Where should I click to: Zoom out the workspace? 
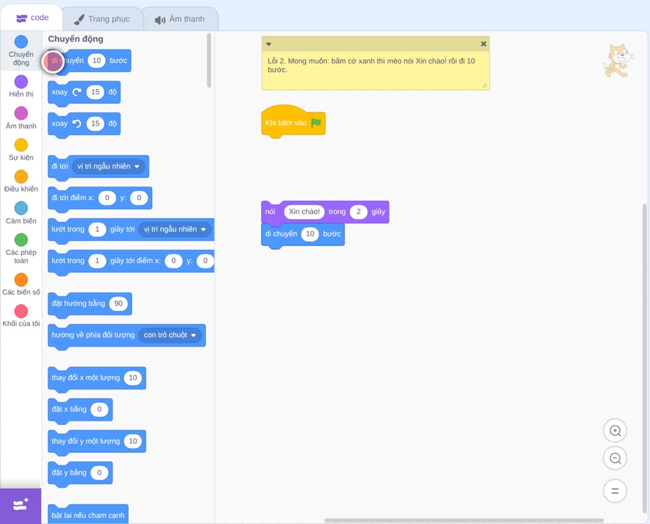[615, 458]
